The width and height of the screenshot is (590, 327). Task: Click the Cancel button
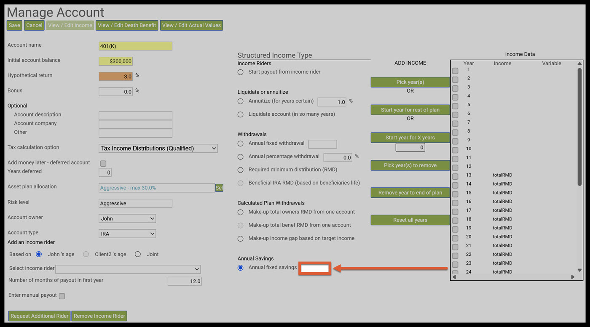pyautogui.click(x=34, y=25)
